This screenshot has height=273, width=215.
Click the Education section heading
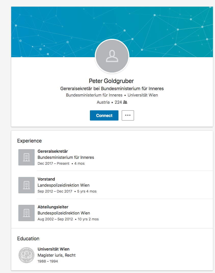point(28,239)
